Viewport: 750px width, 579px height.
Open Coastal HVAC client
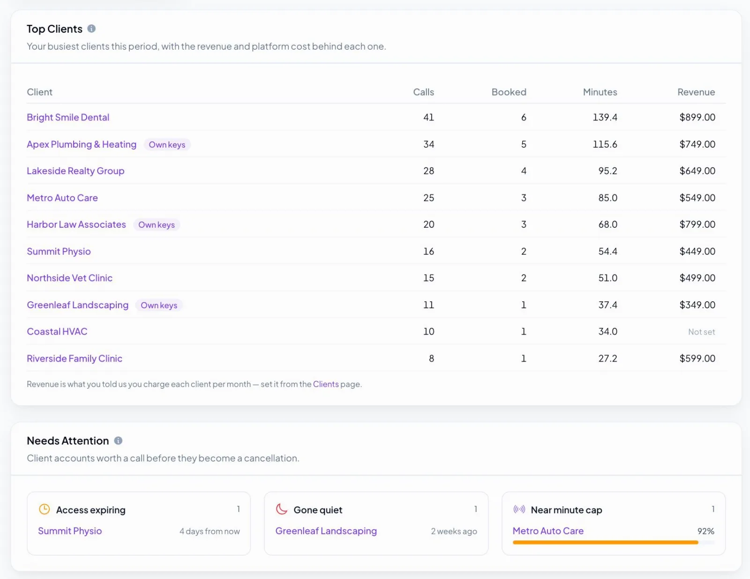(x=57, y=332)
